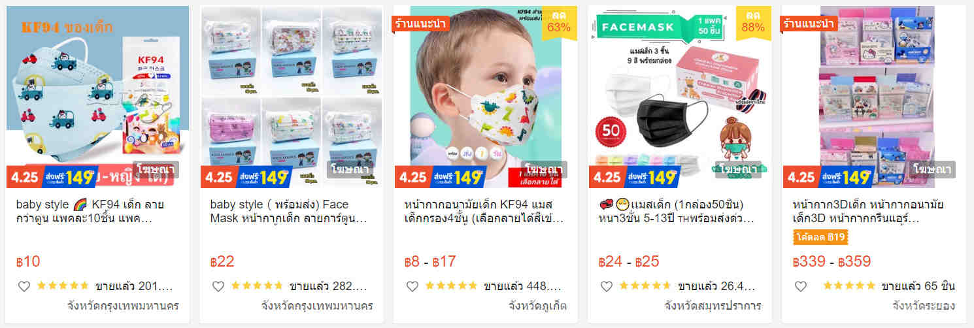The width and height of the screenshot is (974, 328).
Task: Add ฿339 - ฿359 3D mask to favorites
Action: [x=801, y=286]
